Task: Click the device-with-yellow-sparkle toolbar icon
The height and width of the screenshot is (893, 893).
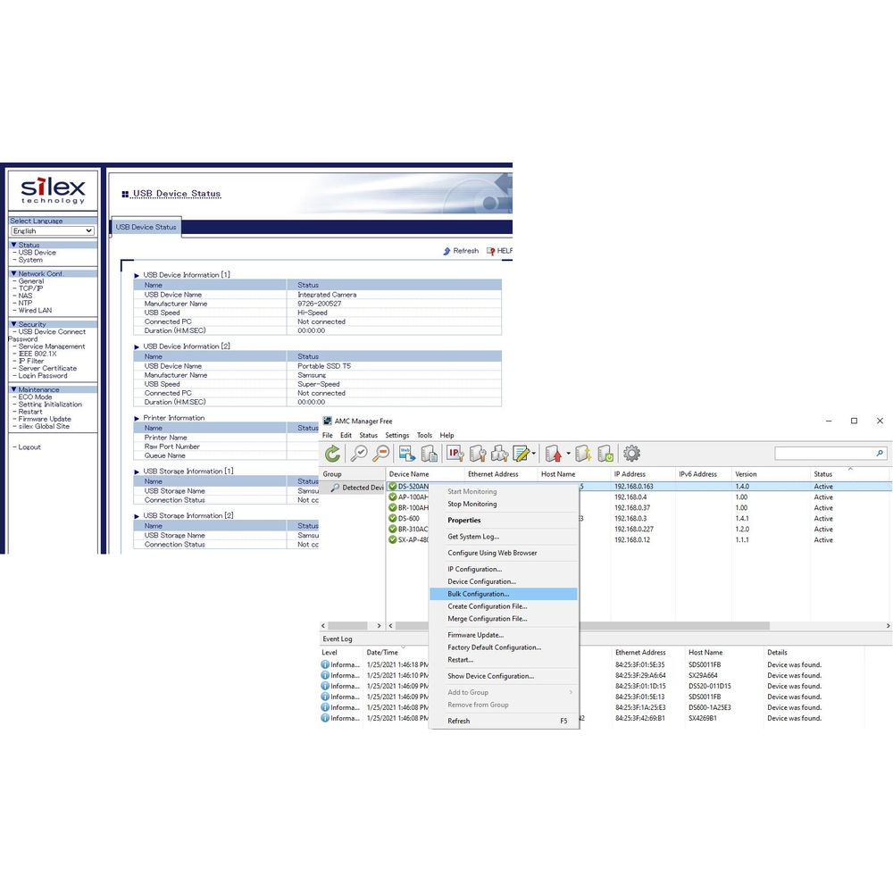Action: click(583, 454)
